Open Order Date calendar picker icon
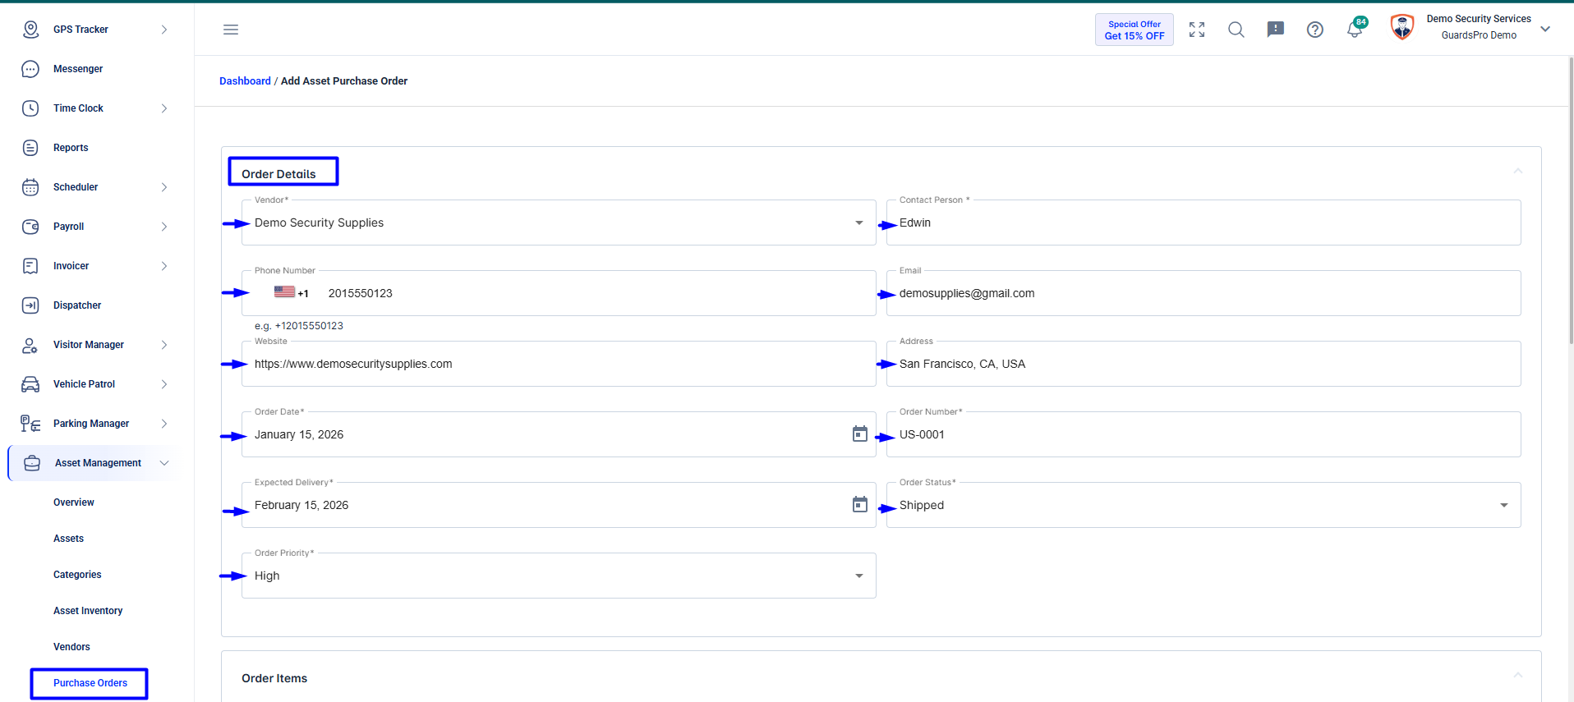 tap(860, 434)
